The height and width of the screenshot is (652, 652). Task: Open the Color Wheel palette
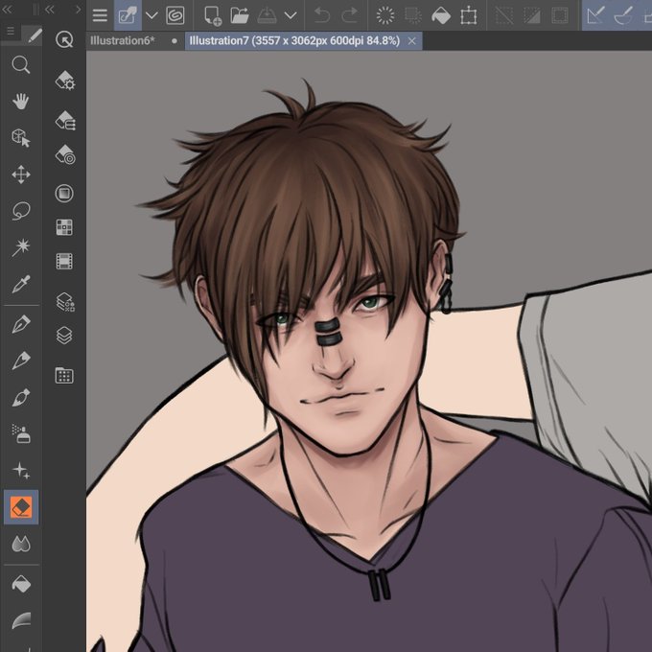[64, 194]
